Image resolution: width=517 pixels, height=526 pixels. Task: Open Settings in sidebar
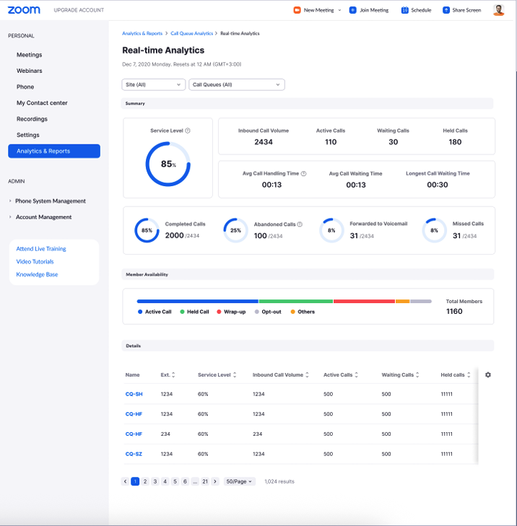click(x=28, y=135)
